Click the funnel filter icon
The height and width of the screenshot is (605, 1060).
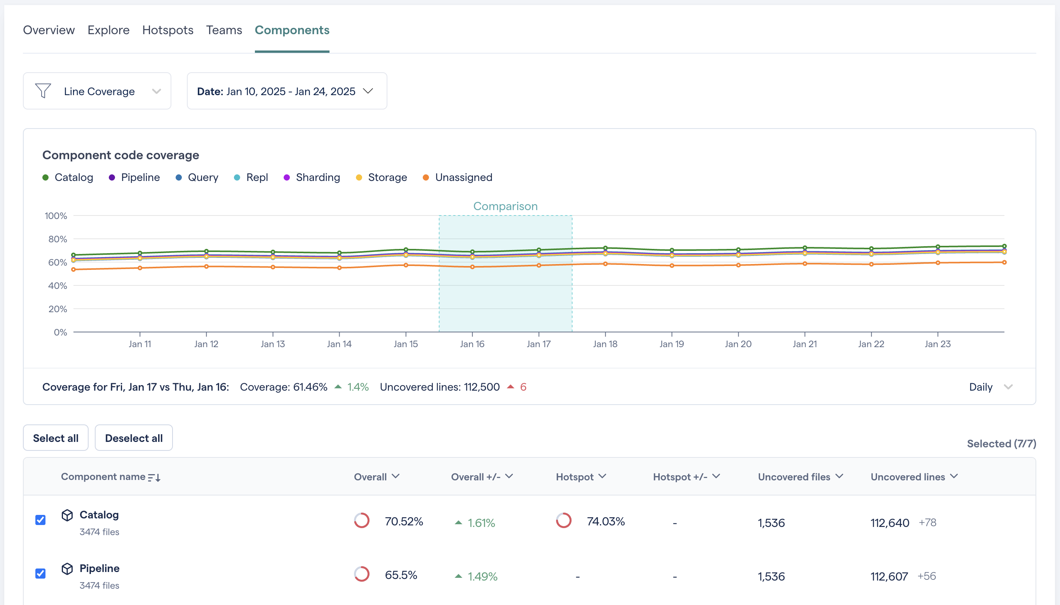43,91
